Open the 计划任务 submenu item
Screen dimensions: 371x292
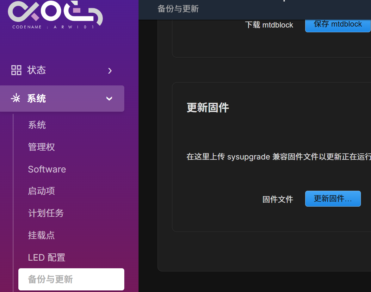coord(46,213)
